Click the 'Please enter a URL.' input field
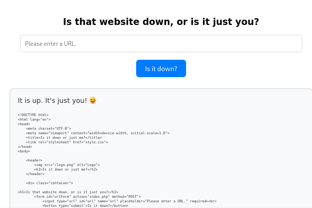This screenshot has width=312, height=208. coord(161,43)
